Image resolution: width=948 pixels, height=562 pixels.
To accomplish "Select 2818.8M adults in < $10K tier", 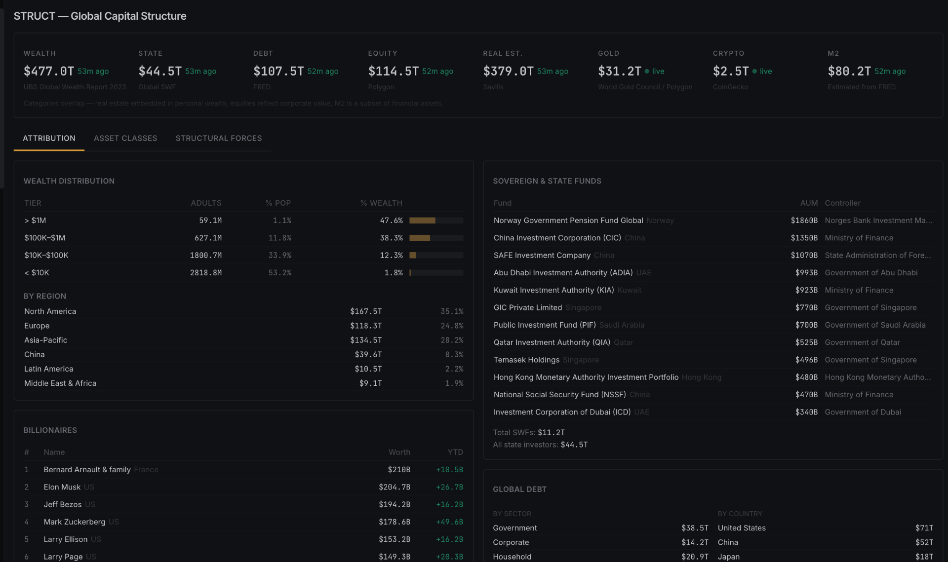I will (x=206, y=272).
